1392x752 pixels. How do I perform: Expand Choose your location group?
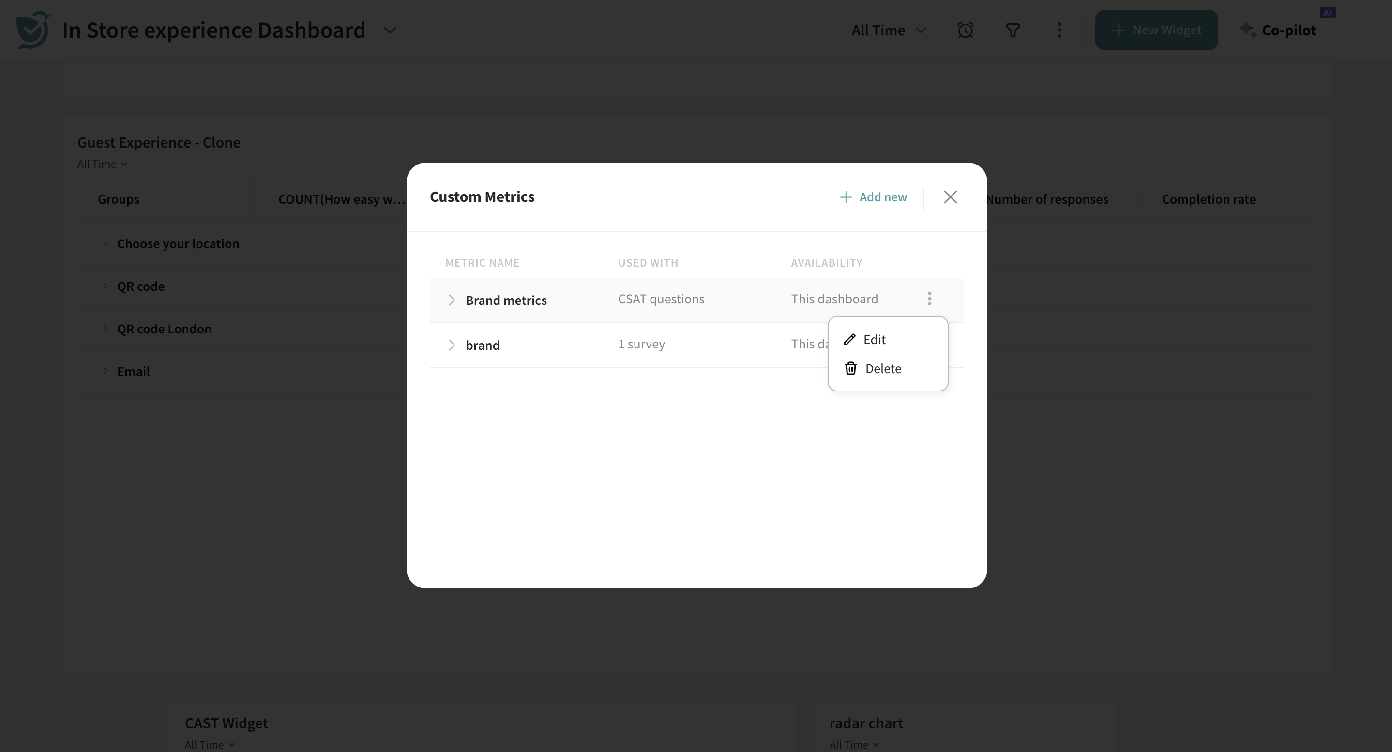pyautogui.click(x=106, y=243)
